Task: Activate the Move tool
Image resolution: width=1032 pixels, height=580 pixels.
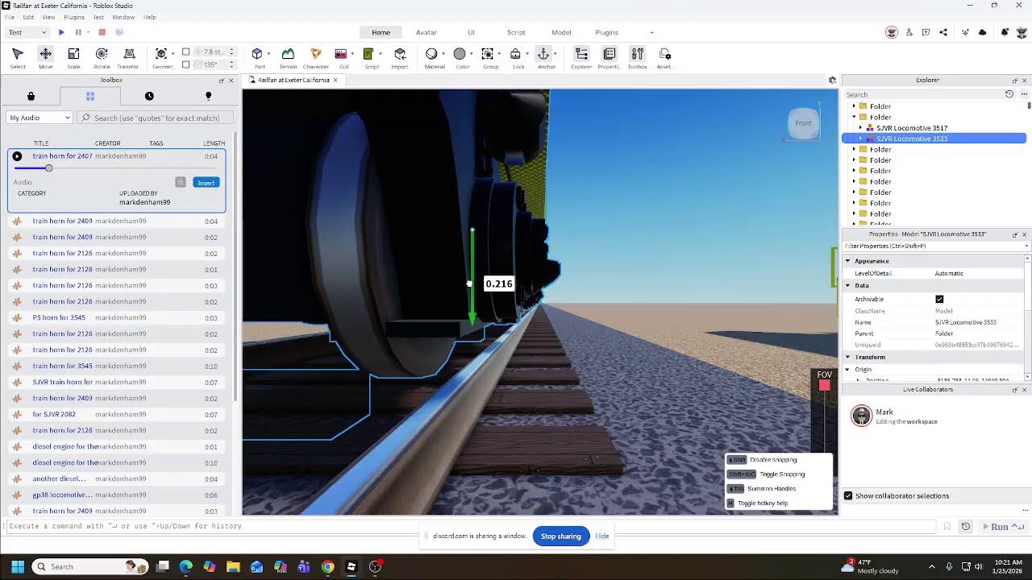Action: click(x=45, y=57)
